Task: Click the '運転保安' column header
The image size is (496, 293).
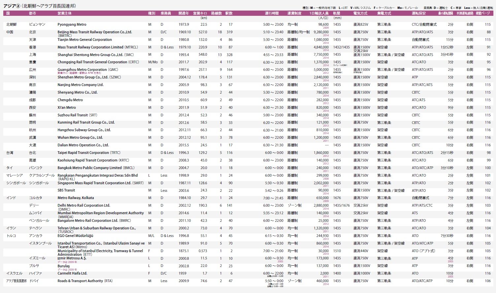Action: click(x=419, y=14)
